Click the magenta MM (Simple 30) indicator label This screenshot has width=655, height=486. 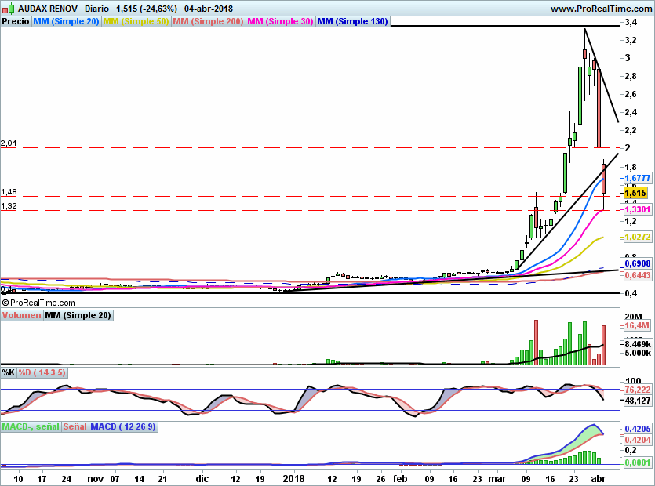tap(280, 22)
